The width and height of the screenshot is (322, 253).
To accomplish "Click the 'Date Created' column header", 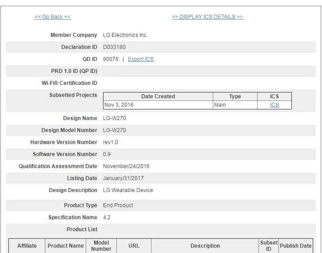I will click(x=158, y=96).
